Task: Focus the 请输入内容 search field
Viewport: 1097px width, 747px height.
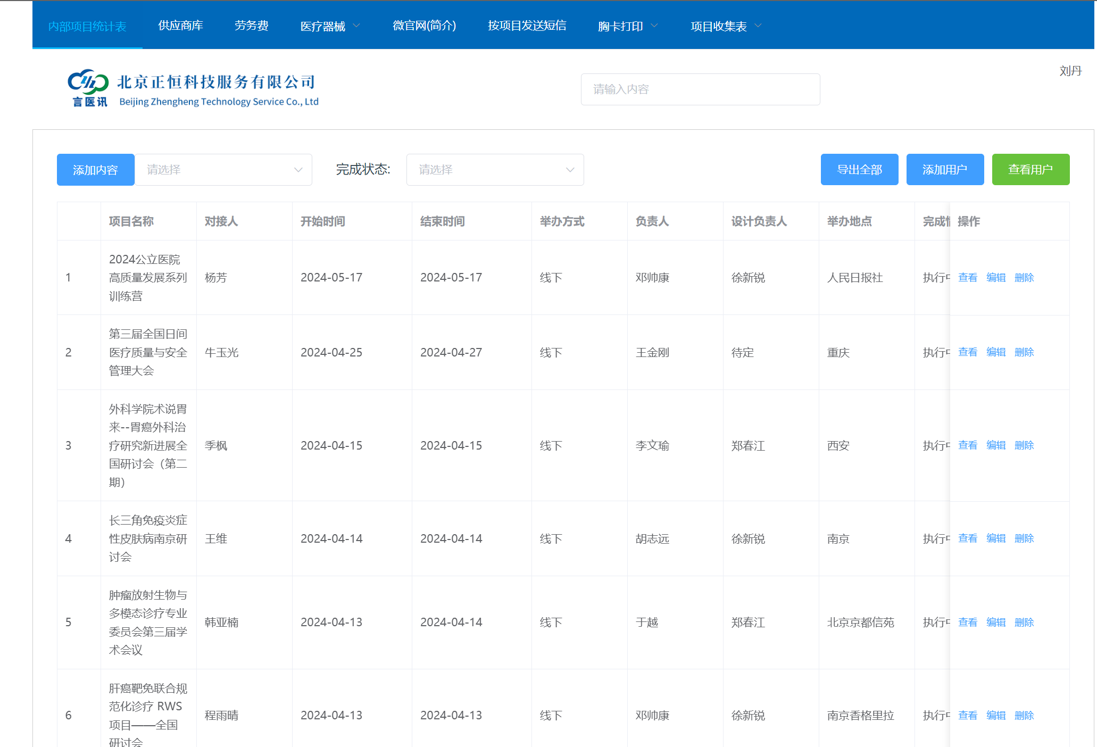Action: 700,89
